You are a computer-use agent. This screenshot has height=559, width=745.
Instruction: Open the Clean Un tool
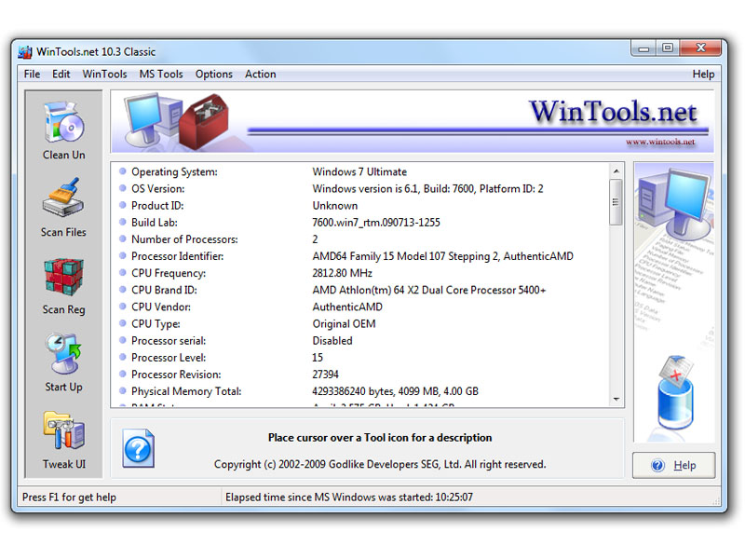[63, 130]
